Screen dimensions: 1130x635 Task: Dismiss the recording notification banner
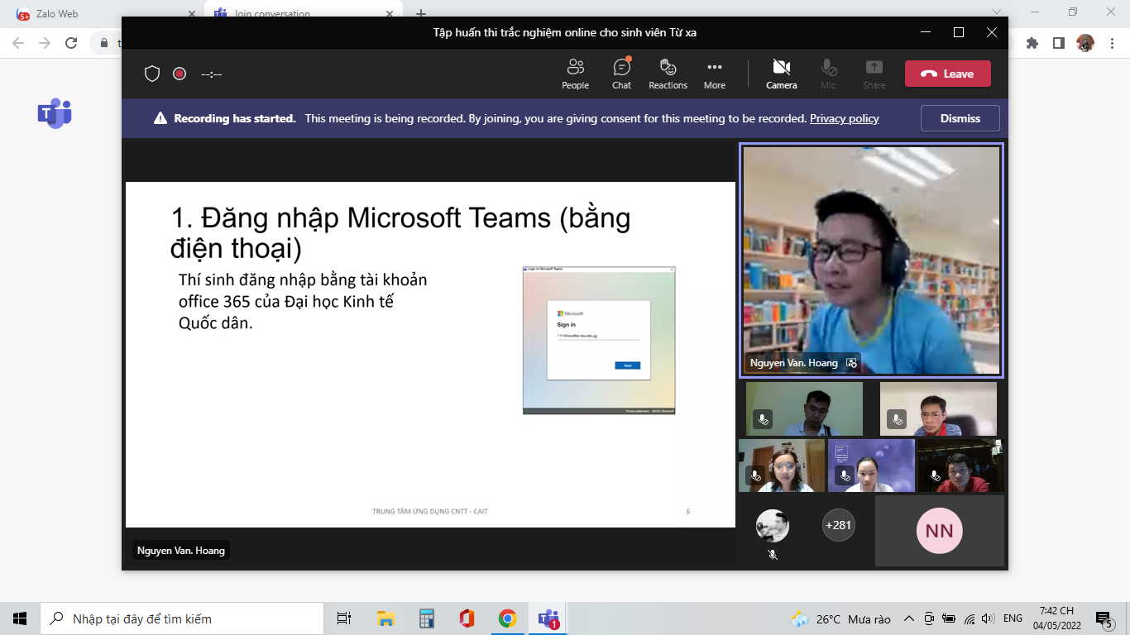coord(960,118)
